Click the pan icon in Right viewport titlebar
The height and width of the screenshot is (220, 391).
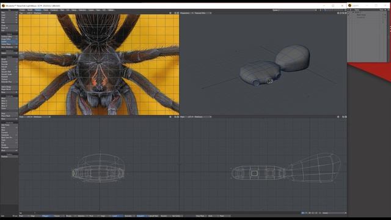tap(338, 117)
